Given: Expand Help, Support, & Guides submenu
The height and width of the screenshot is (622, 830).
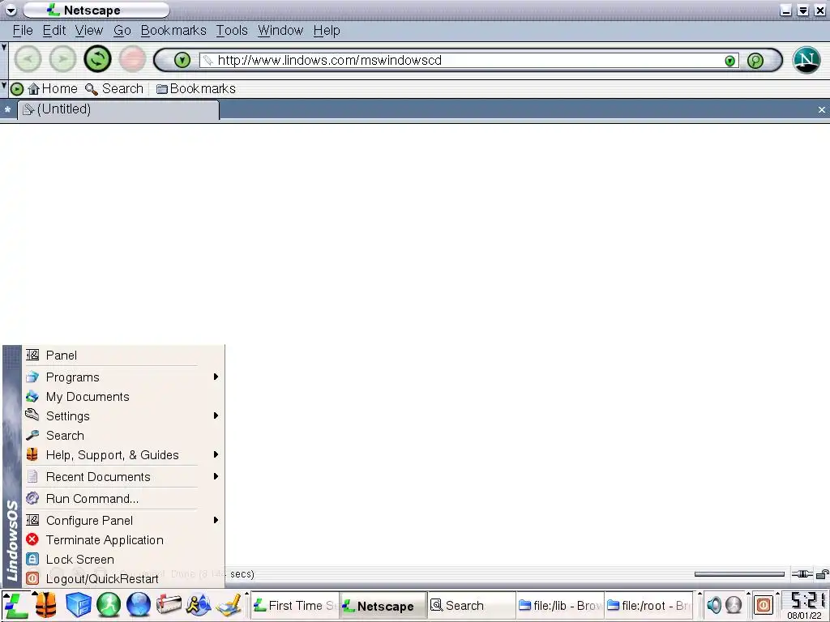Looking at the screenshot, I should coord(123,455).
